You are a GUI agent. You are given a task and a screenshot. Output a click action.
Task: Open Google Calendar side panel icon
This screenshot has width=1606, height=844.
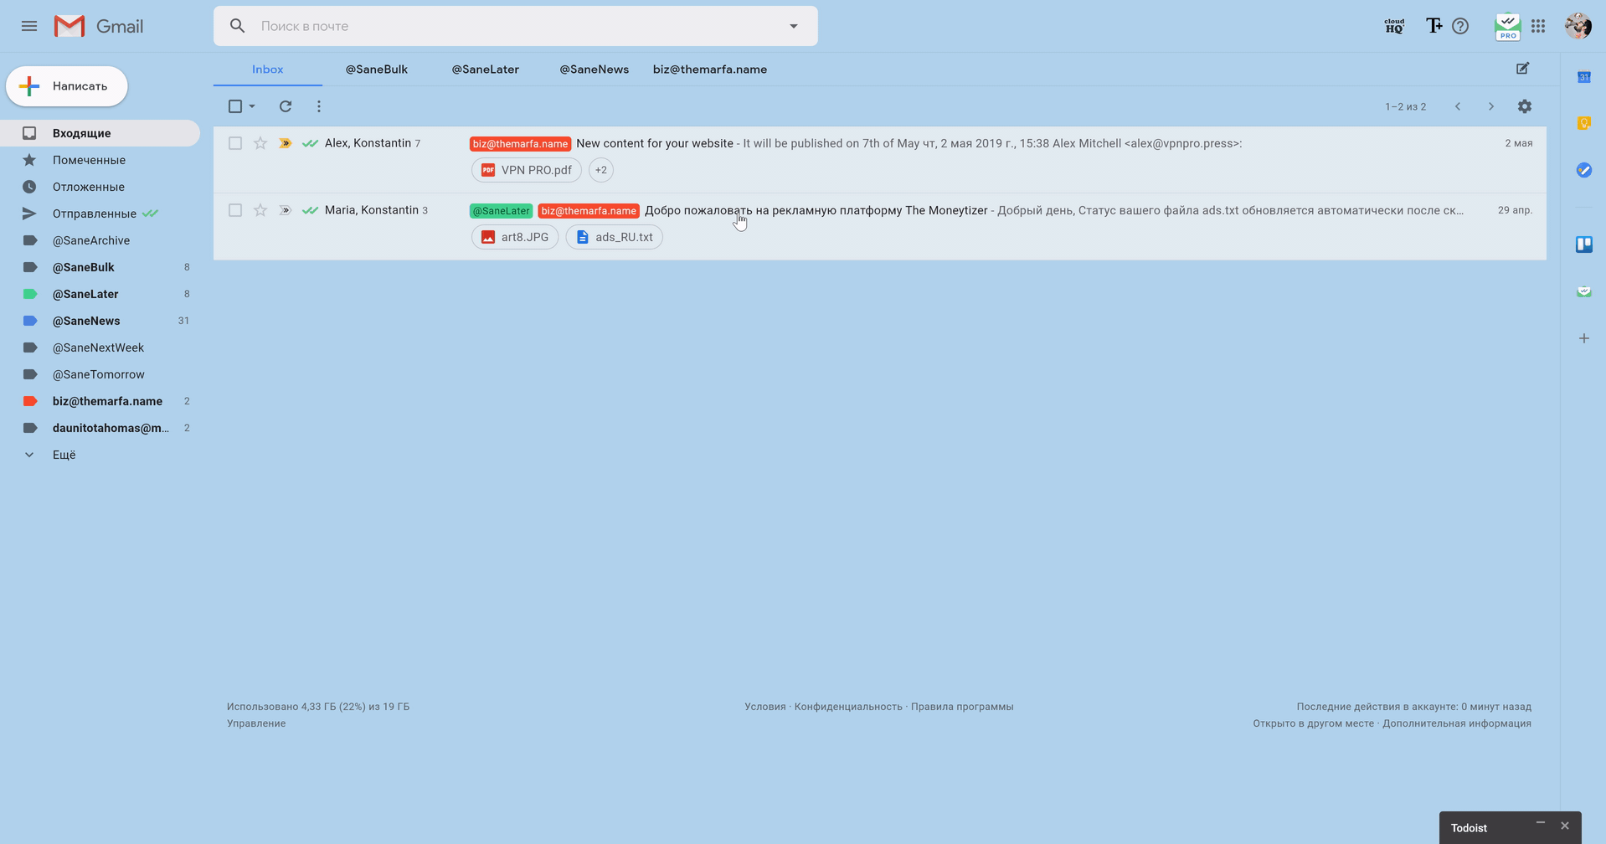tap(1584, 77)
